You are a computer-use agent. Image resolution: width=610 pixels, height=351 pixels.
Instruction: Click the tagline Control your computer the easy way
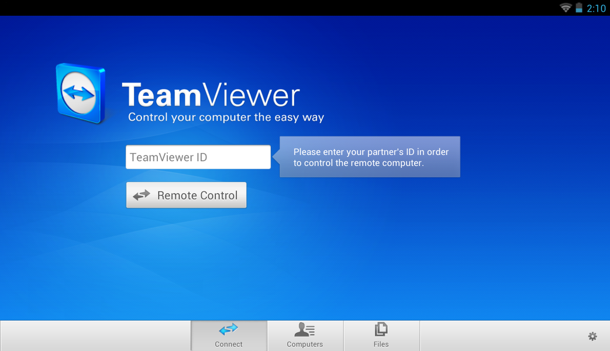226,117
